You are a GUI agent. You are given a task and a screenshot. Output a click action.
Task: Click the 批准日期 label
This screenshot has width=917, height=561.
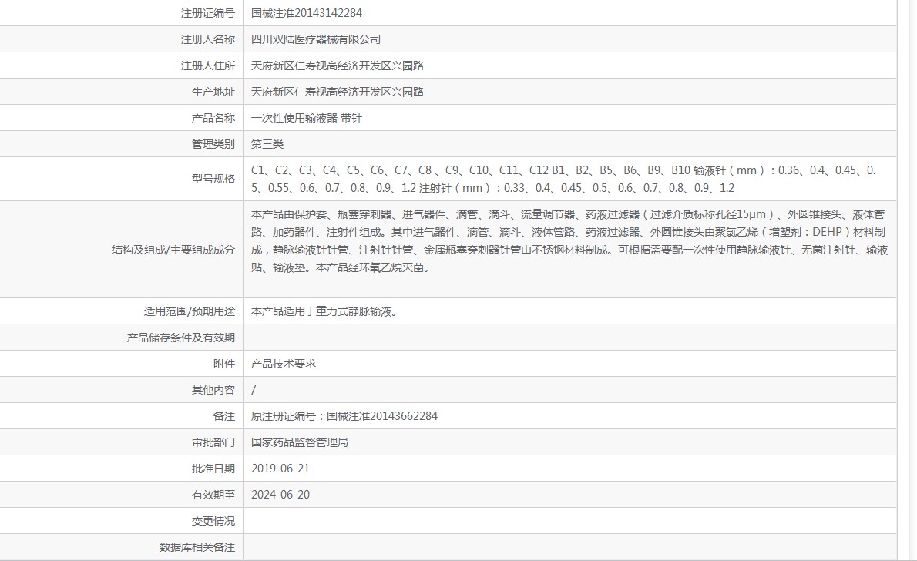213,469
